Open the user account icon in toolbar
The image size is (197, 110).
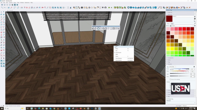point(106,8)
